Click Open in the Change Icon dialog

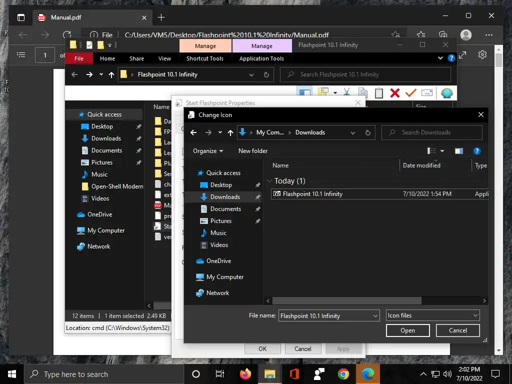(x=407, y=330)
